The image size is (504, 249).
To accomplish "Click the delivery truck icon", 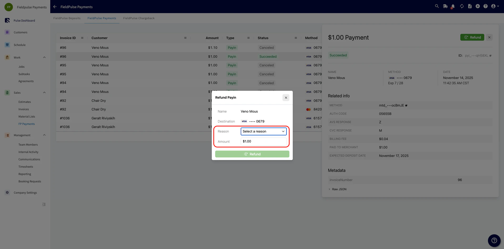I will 445,6.
